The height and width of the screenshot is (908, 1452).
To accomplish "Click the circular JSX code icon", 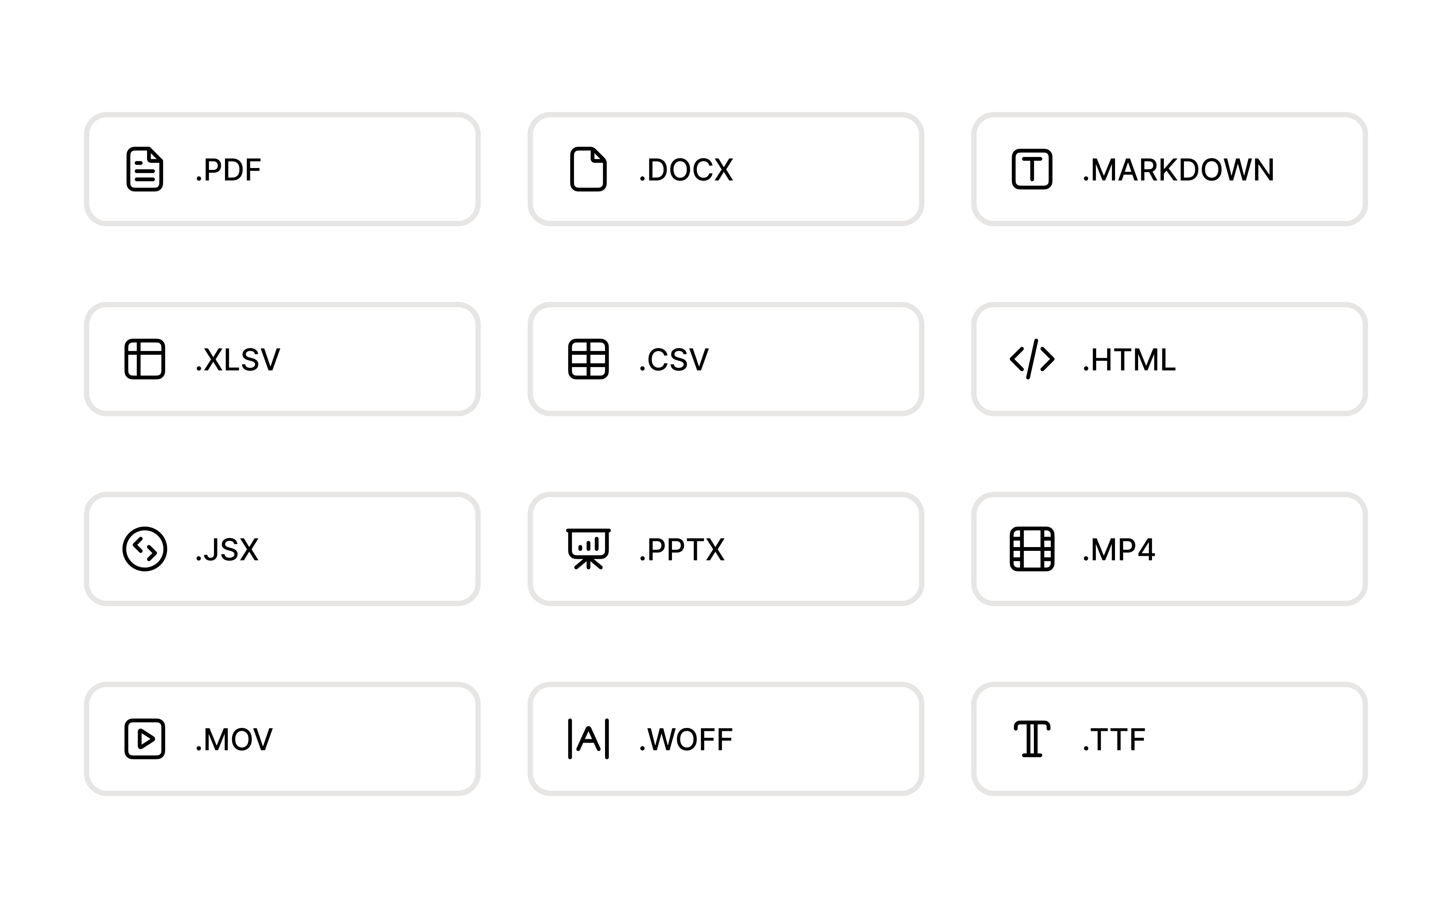I will pyautogui.click(x=144, y=549).
